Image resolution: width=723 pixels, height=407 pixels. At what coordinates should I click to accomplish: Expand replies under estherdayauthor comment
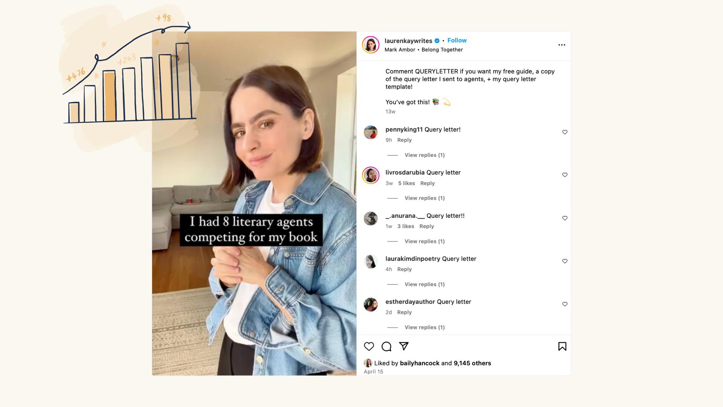424,327
